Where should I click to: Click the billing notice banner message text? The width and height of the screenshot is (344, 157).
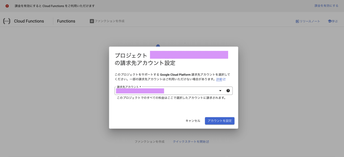point(55,6)
